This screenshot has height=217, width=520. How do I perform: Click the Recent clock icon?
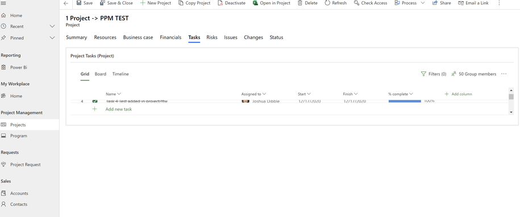pyautogui.click(x=3, y=26)
